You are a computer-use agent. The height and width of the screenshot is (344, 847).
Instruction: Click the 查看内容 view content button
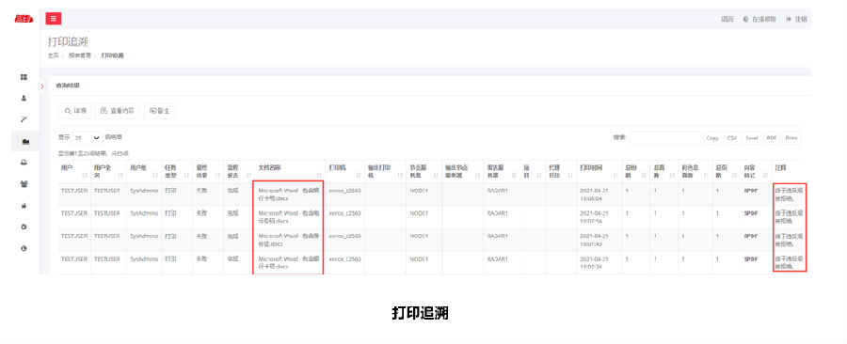[118, 111]
